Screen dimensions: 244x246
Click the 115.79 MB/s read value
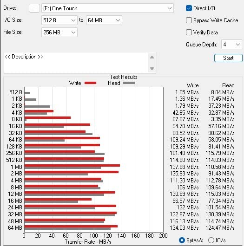tap(220, 153)
